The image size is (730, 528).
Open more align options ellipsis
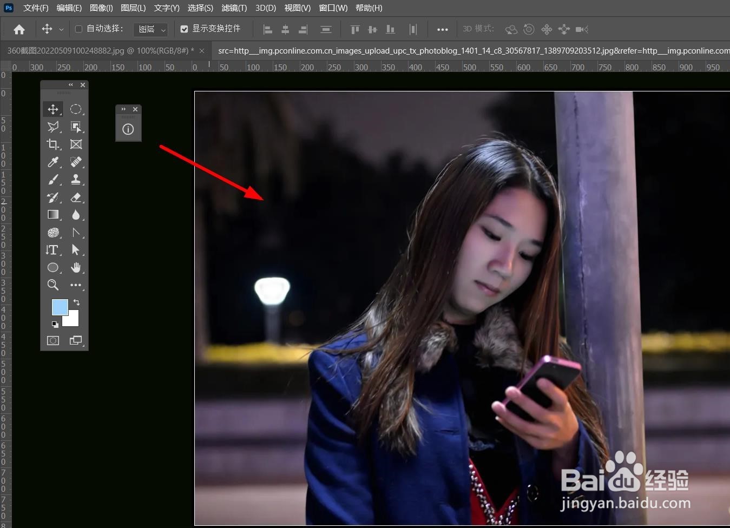[x=442, y=30]
